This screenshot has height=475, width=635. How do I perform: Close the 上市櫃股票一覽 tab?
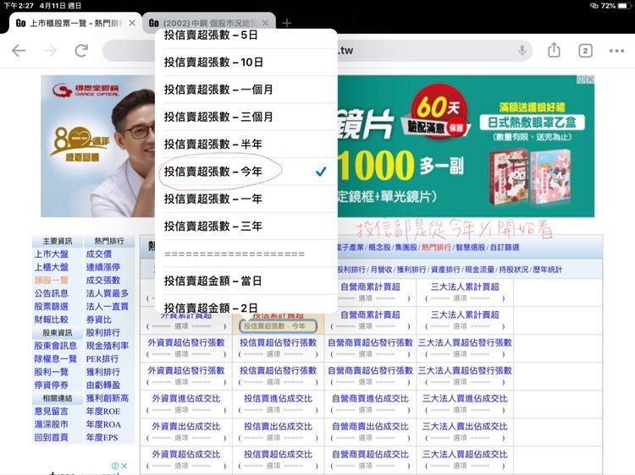(132, 23)
